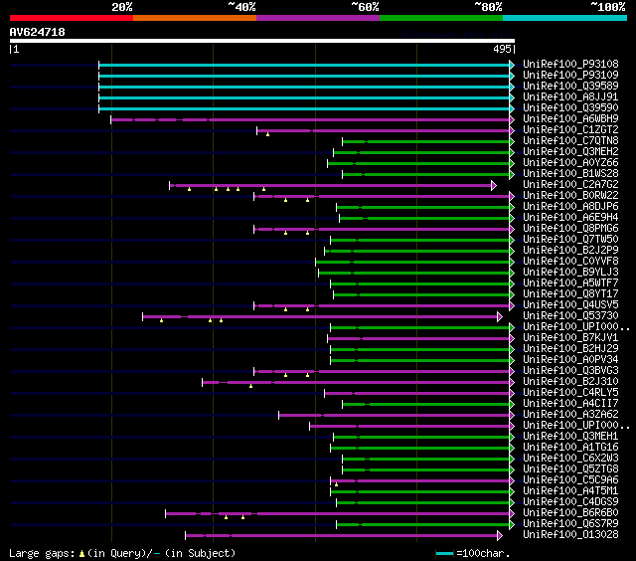
Task: Click the arrowhead ending UniRef100_Q53730 alignment
Action: click(500, 317)
